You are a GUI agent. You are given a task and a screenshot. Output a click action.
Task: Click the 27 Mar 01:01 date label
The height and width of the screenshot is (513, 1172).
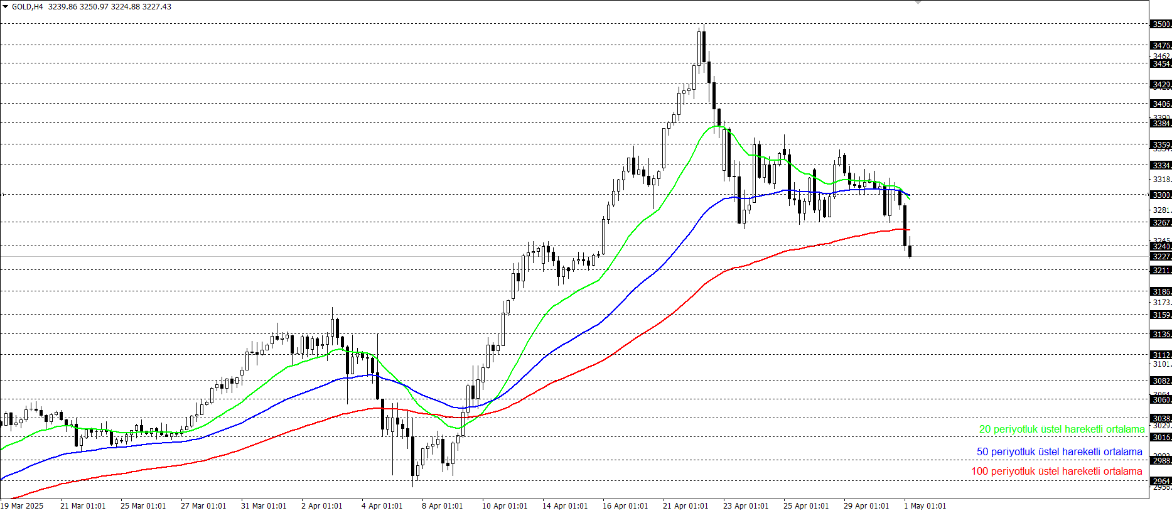point(203,505)
